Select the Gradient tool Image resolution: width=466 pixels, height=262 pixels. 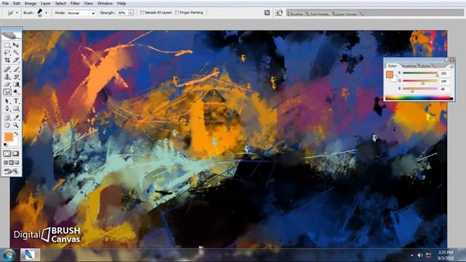(x=16, y=84)
